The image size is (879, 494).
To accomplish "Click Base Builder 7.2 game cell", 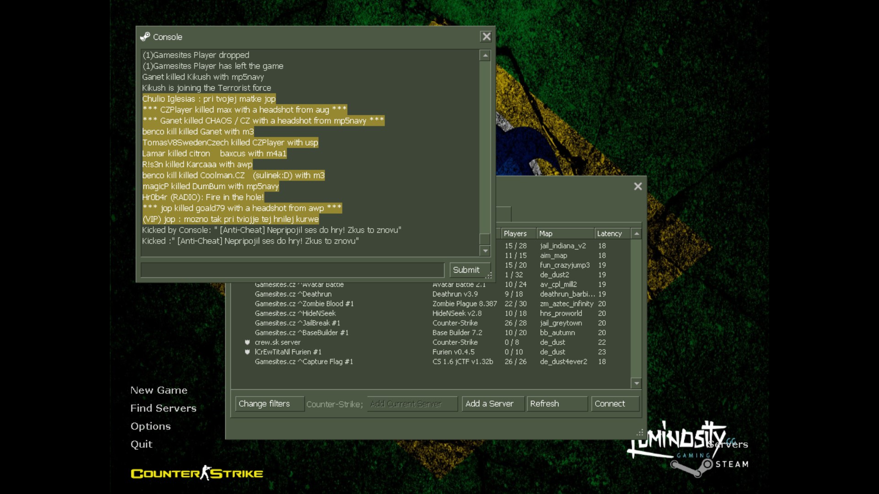I will point(457,333).
